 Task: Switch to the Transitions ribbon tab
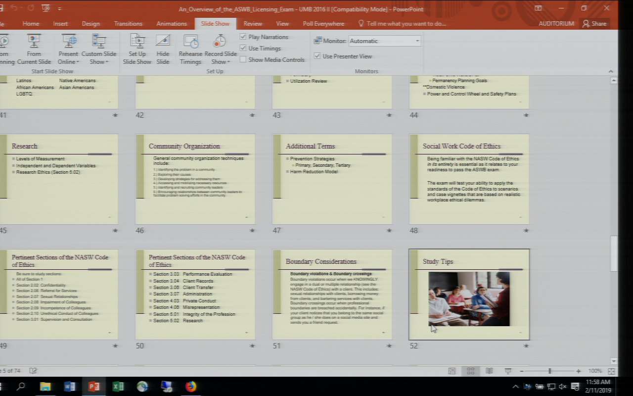click(128, 24)
